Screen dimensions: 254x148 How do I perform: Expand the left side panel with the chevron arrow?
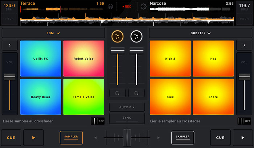pyautogui.click(x=10, y=45)
